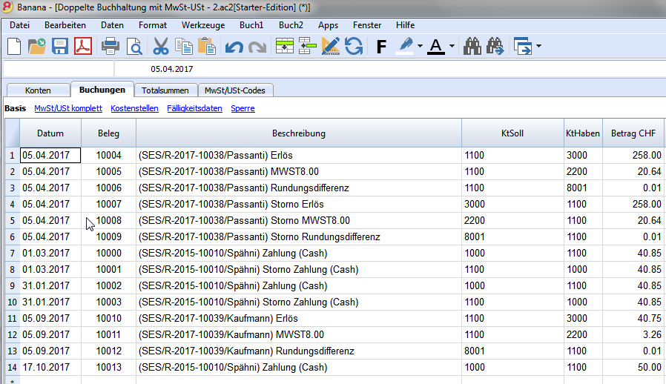The height and width of the screenshot is (384, 666).
Task: Open the MwSt/USt-Codes tab
Action: pyautogui.click(x=235, y=90)
